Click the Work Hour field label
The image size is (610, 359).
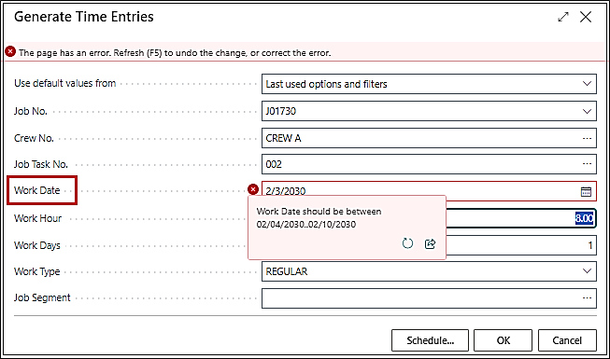coord(37,218)
